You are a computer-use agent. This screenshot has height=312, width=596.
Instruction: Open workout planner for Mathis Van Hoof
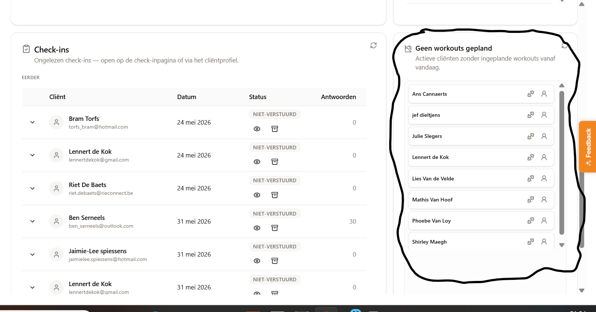(x=531, y=200)
